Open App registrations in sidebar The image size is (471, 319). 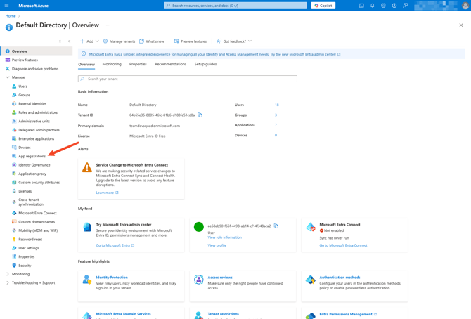pos(32,156)
